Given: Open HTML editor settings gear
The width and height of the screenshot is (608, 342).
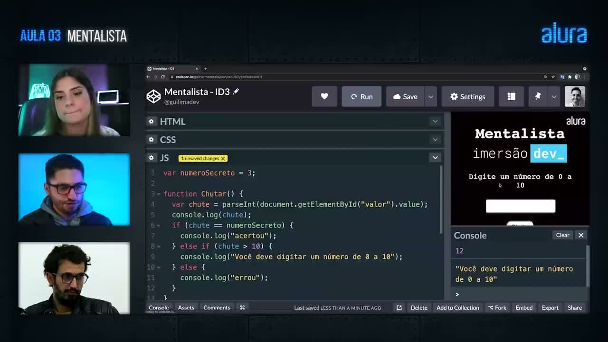Looking at the screenshot, I should (x=151, y=122).
